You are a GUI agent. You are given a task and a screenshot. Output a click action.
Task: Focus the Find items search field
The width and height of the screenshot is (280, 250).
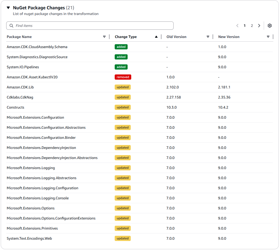coord(93,26)
